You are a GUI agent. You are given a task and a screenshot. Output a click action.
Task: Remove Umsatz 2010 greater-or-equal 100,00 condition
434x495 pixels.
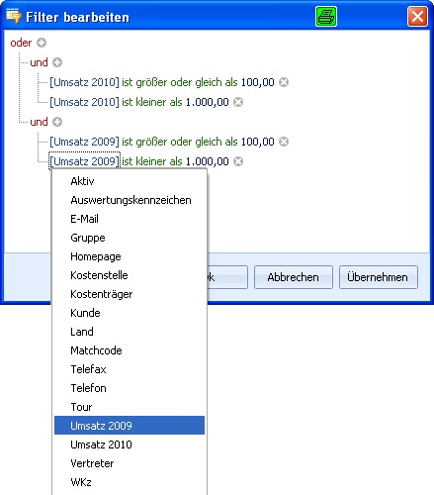click(284, 82)
